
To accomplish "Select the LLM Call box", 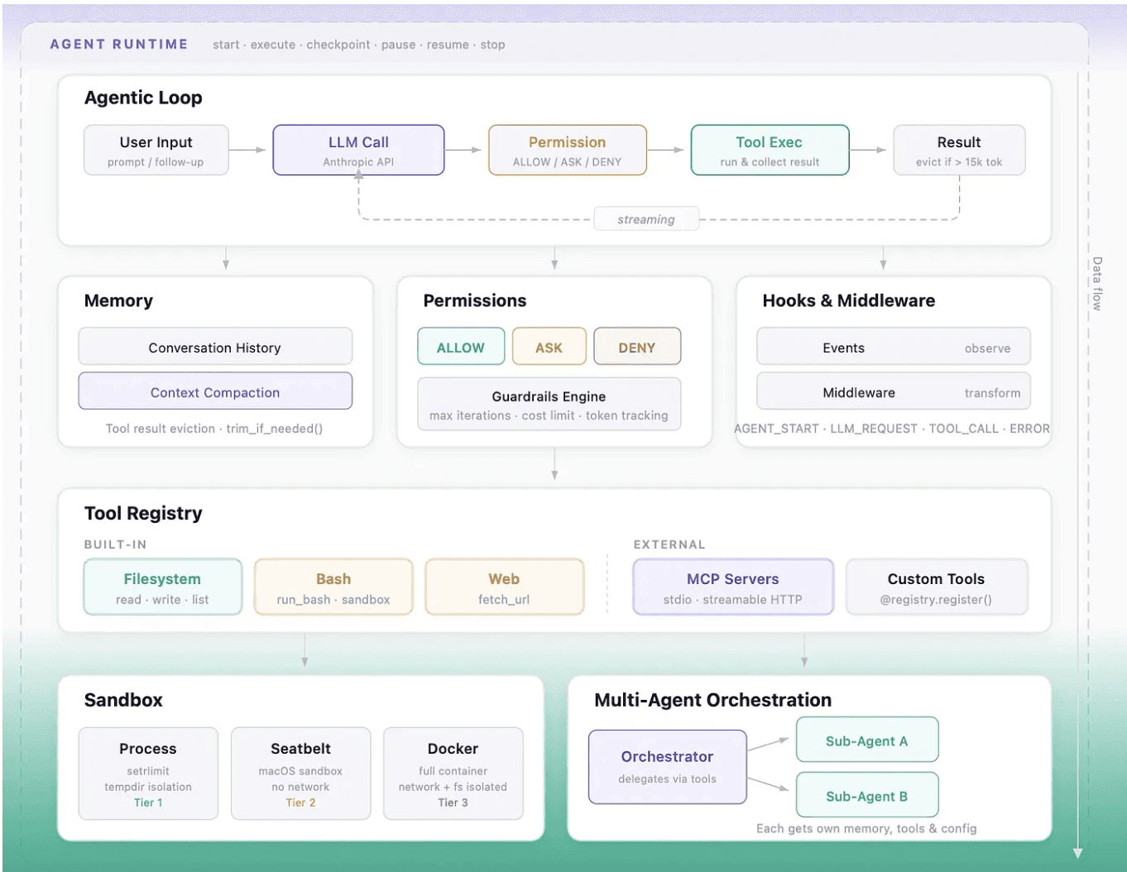I will tap(358, 150).
